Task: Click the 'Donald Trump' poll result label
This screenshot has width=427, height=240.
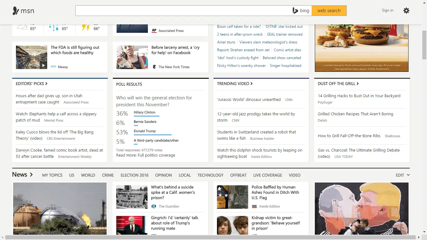Action: 145,131
